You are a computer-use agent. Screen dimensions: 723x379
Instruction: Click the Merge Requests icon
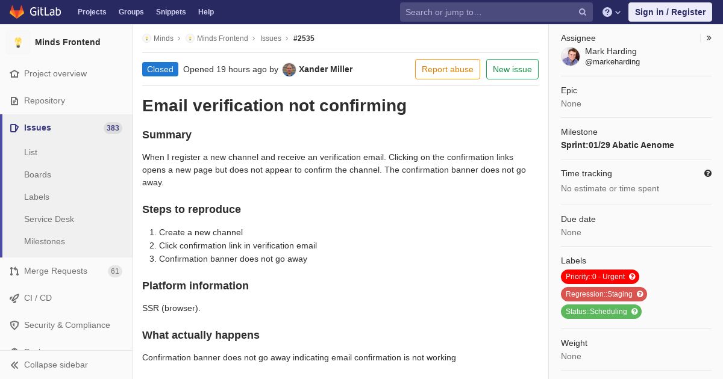pyautogui.click(x=14, y=271)
